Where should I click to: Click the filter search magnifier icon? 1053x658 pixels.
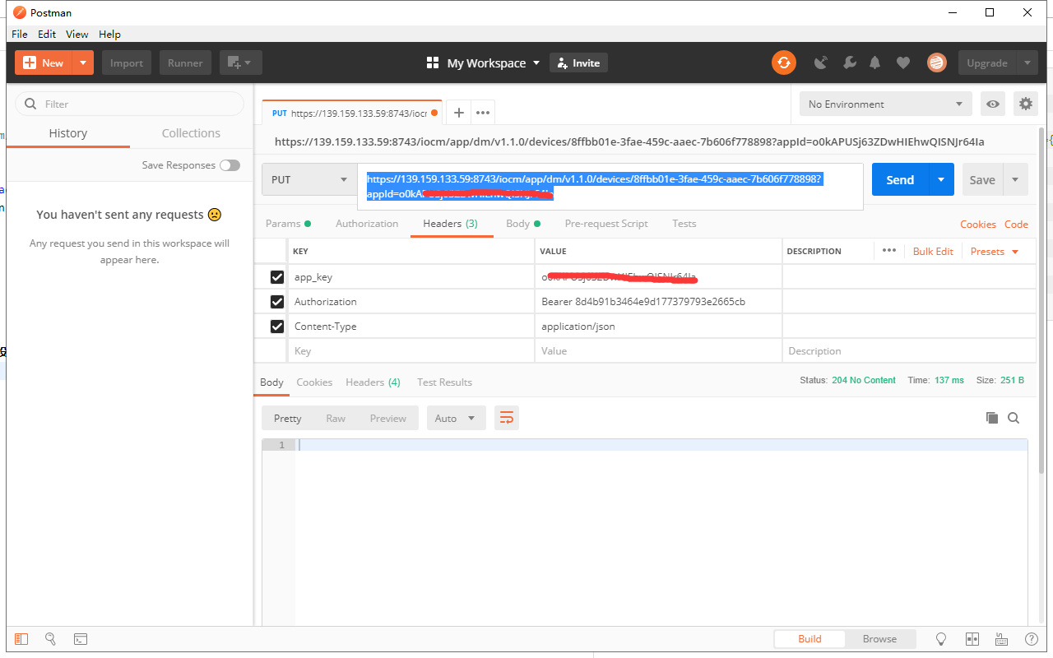tap(31, 104)
